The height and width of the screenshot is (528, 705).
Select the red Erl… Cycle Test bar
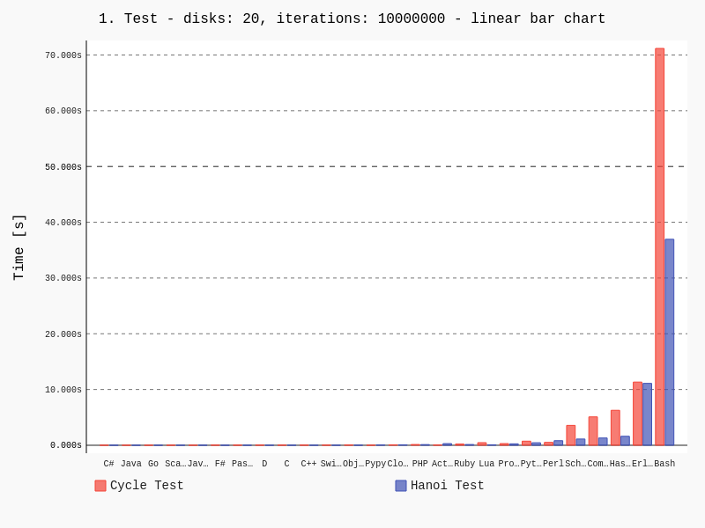coord(637,414)
